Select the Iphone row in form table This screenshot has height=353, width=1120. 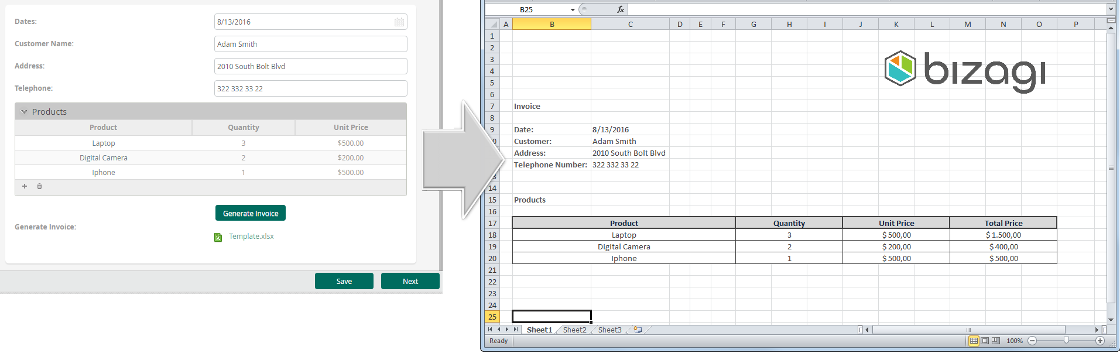pos(211,172)
